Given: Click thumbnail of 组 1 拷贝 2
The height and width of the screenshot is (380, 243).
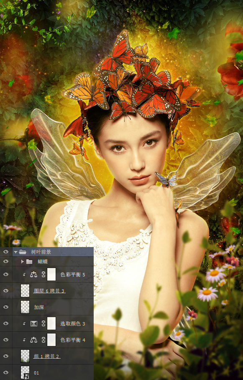Looking at the screenshot, I should 25,356.
